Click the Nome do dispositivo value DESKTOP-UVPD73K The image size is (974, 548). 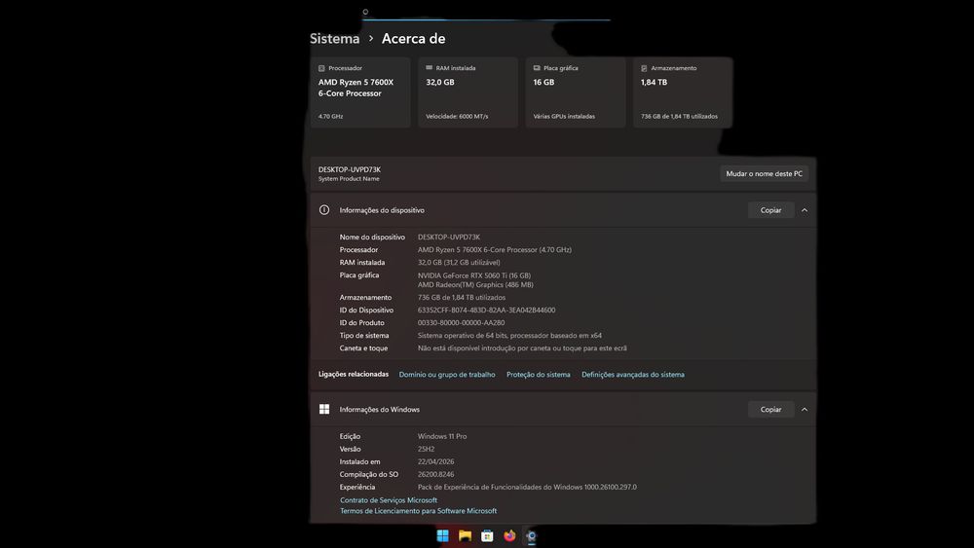click(x=448, y=237)
